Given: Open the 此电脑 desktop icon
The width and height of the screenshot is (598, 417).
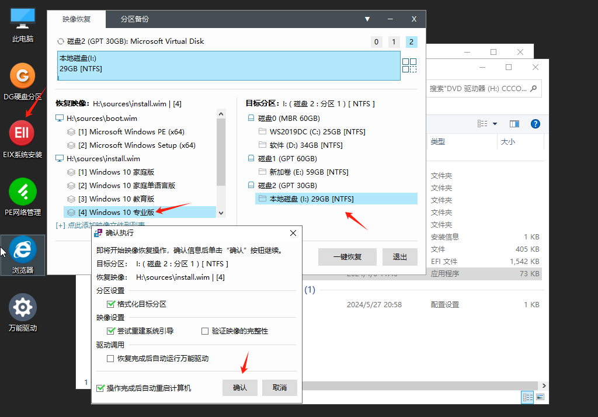Looking at the screenshot, I should pyautogui.click(x=23, y=25).
